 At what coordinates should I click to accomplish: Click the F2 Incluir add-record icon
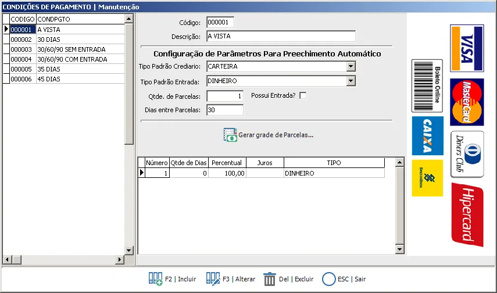coord(155,279)
